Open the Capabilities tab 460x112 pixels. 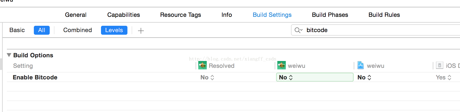[123, 15]
